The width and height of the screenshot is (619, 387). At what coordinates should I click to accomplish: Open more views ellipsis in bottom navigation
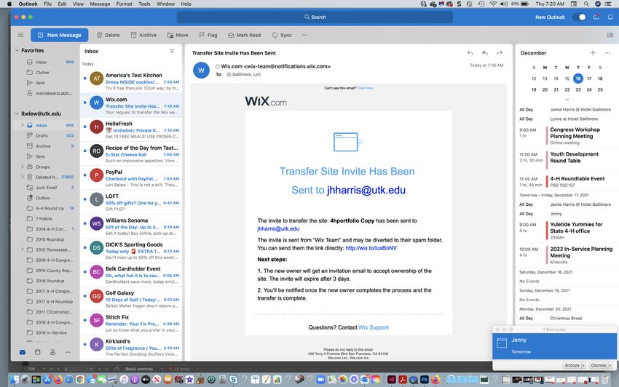(68, 352)
